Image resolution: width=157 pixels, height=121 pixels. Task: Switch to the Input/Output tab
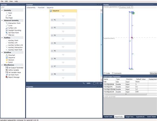pyautogui.click(x=119, y=117)
